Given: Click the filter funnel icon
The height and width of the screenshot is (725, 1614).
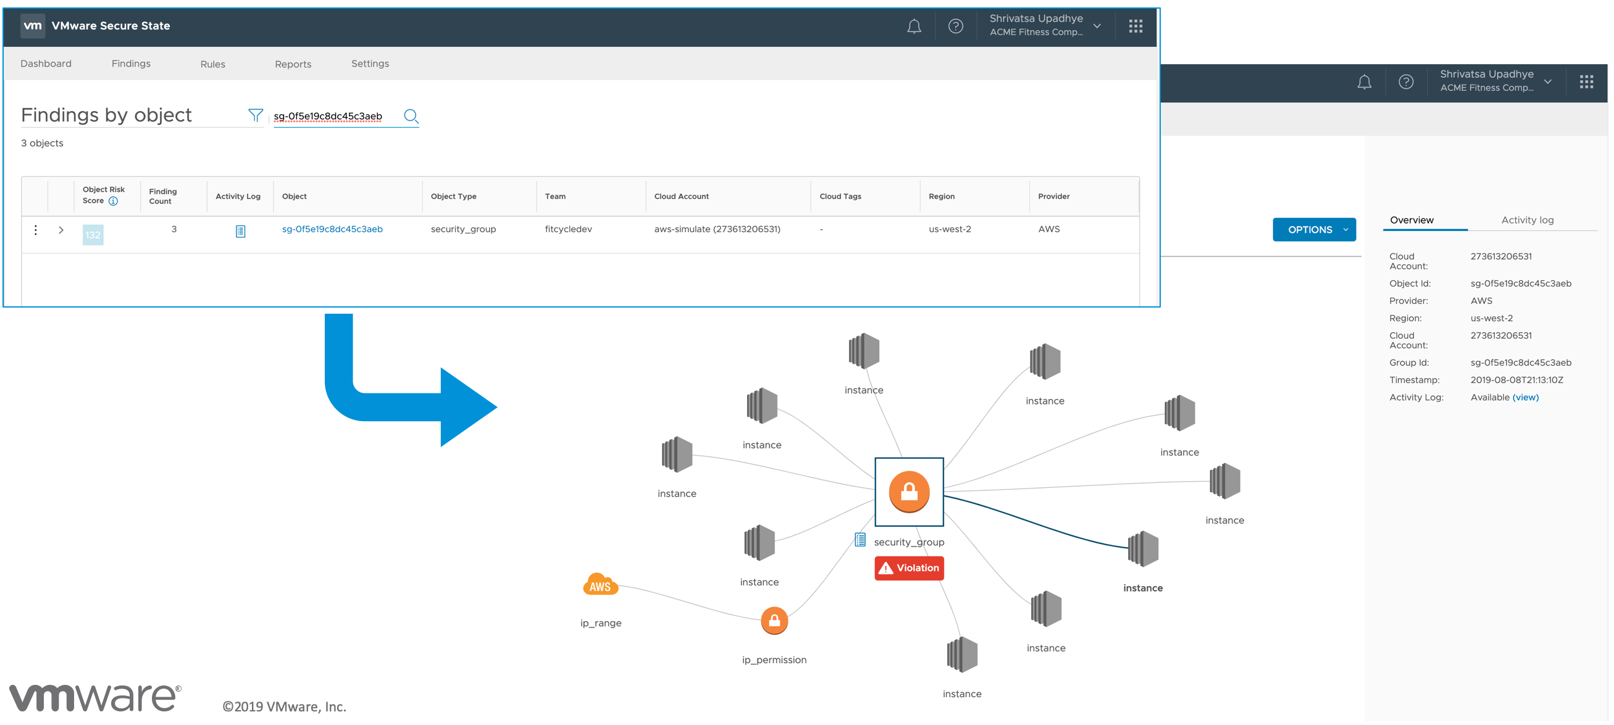Looking at the screenshot, I should tap(256, 115).
